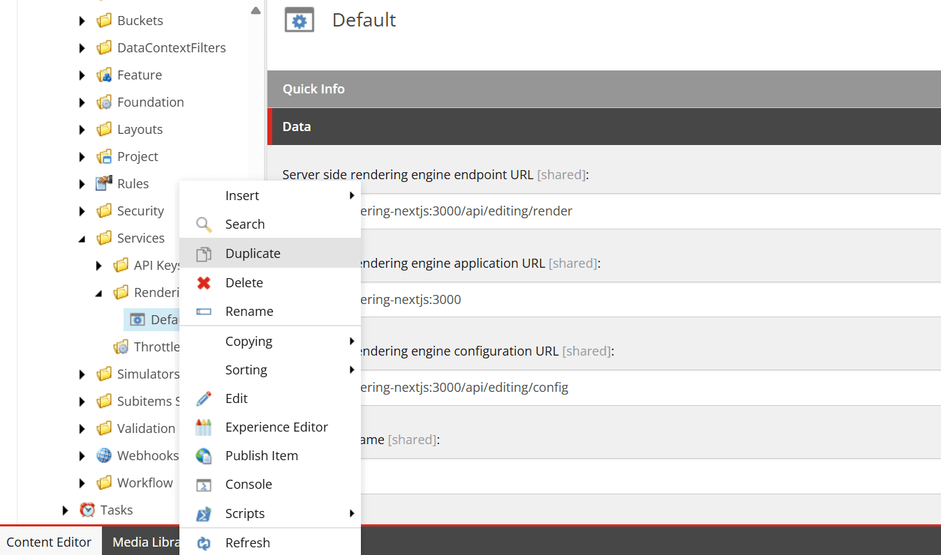Switch to the Content Editor tab
Screen dimensions: 941x555
(49, 542)
